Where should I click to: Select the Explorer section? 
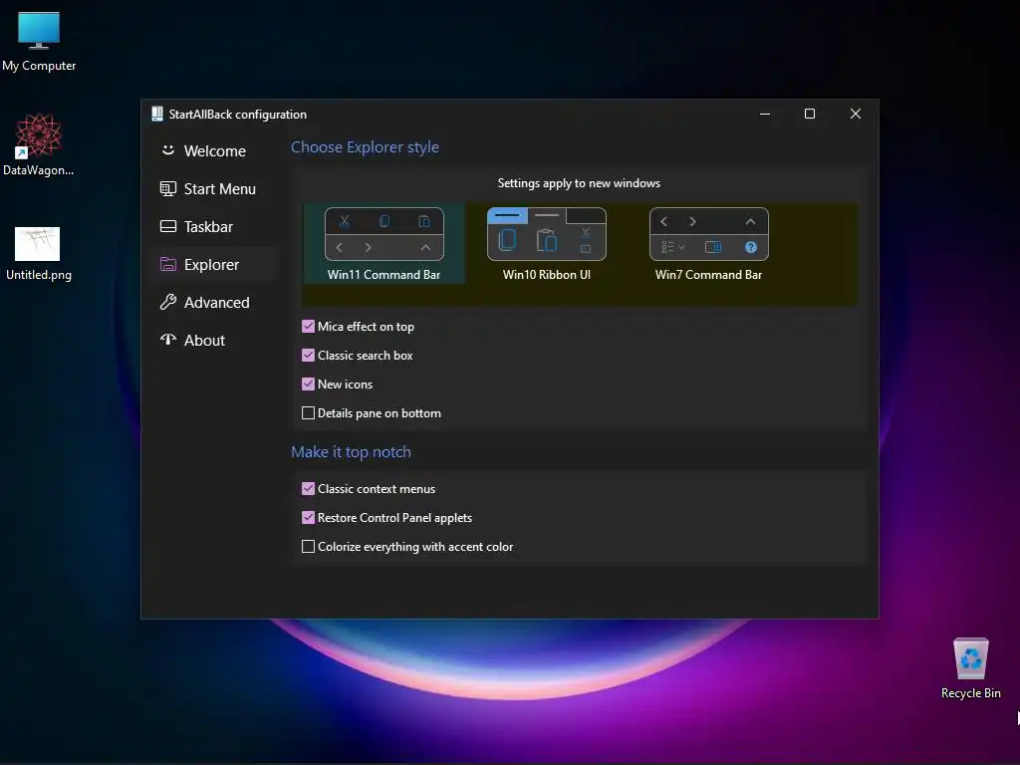215,264
